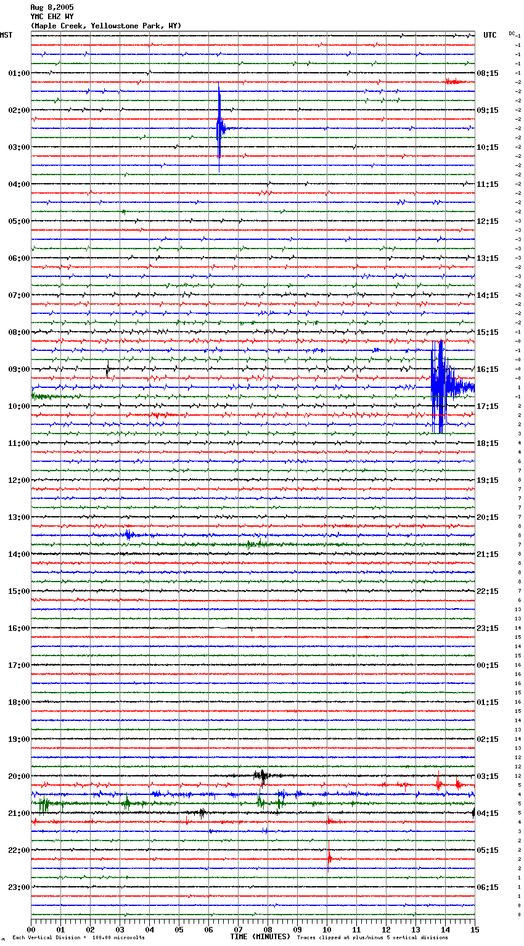
Task: Click the 18:15 UTC time label
Action: [488, 443]
